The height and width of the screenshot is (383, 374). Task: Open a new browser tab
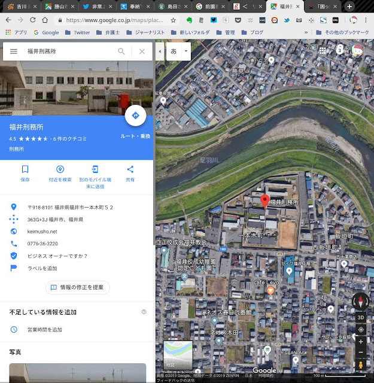349,7
